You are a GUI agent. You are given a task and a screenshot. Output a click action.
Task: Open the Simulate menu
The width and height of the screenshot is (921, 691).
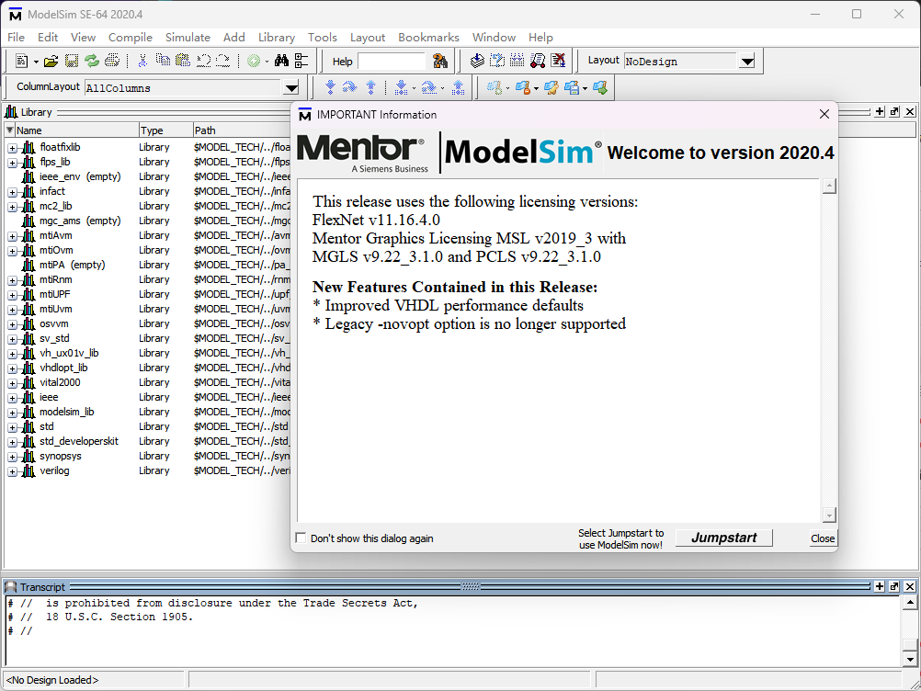pyautogui.click(x=188, y=37)
